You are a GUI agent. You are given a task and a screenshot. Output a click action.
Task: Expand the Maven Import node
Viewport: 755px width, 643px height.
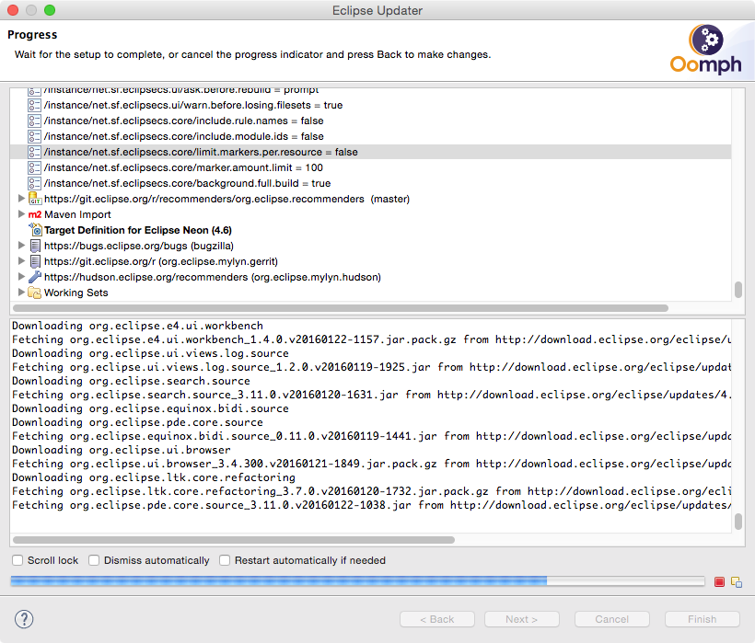point(21,213)
